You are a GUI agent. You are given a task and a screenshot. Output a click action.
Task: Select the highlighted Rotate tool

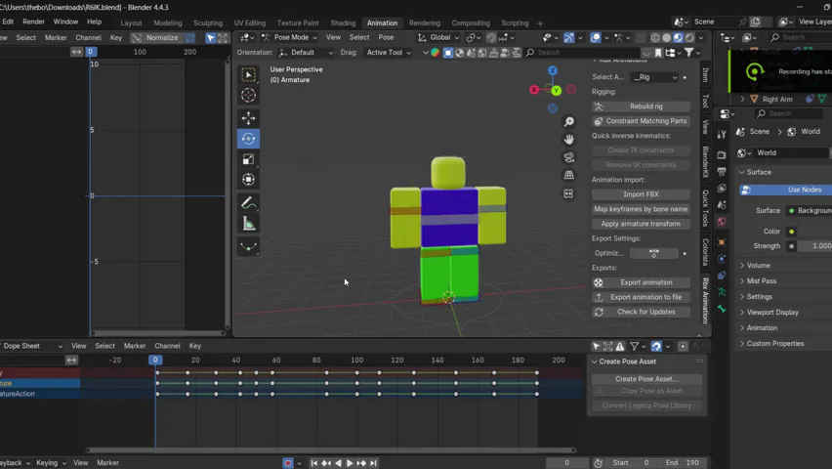click(248, 139)
